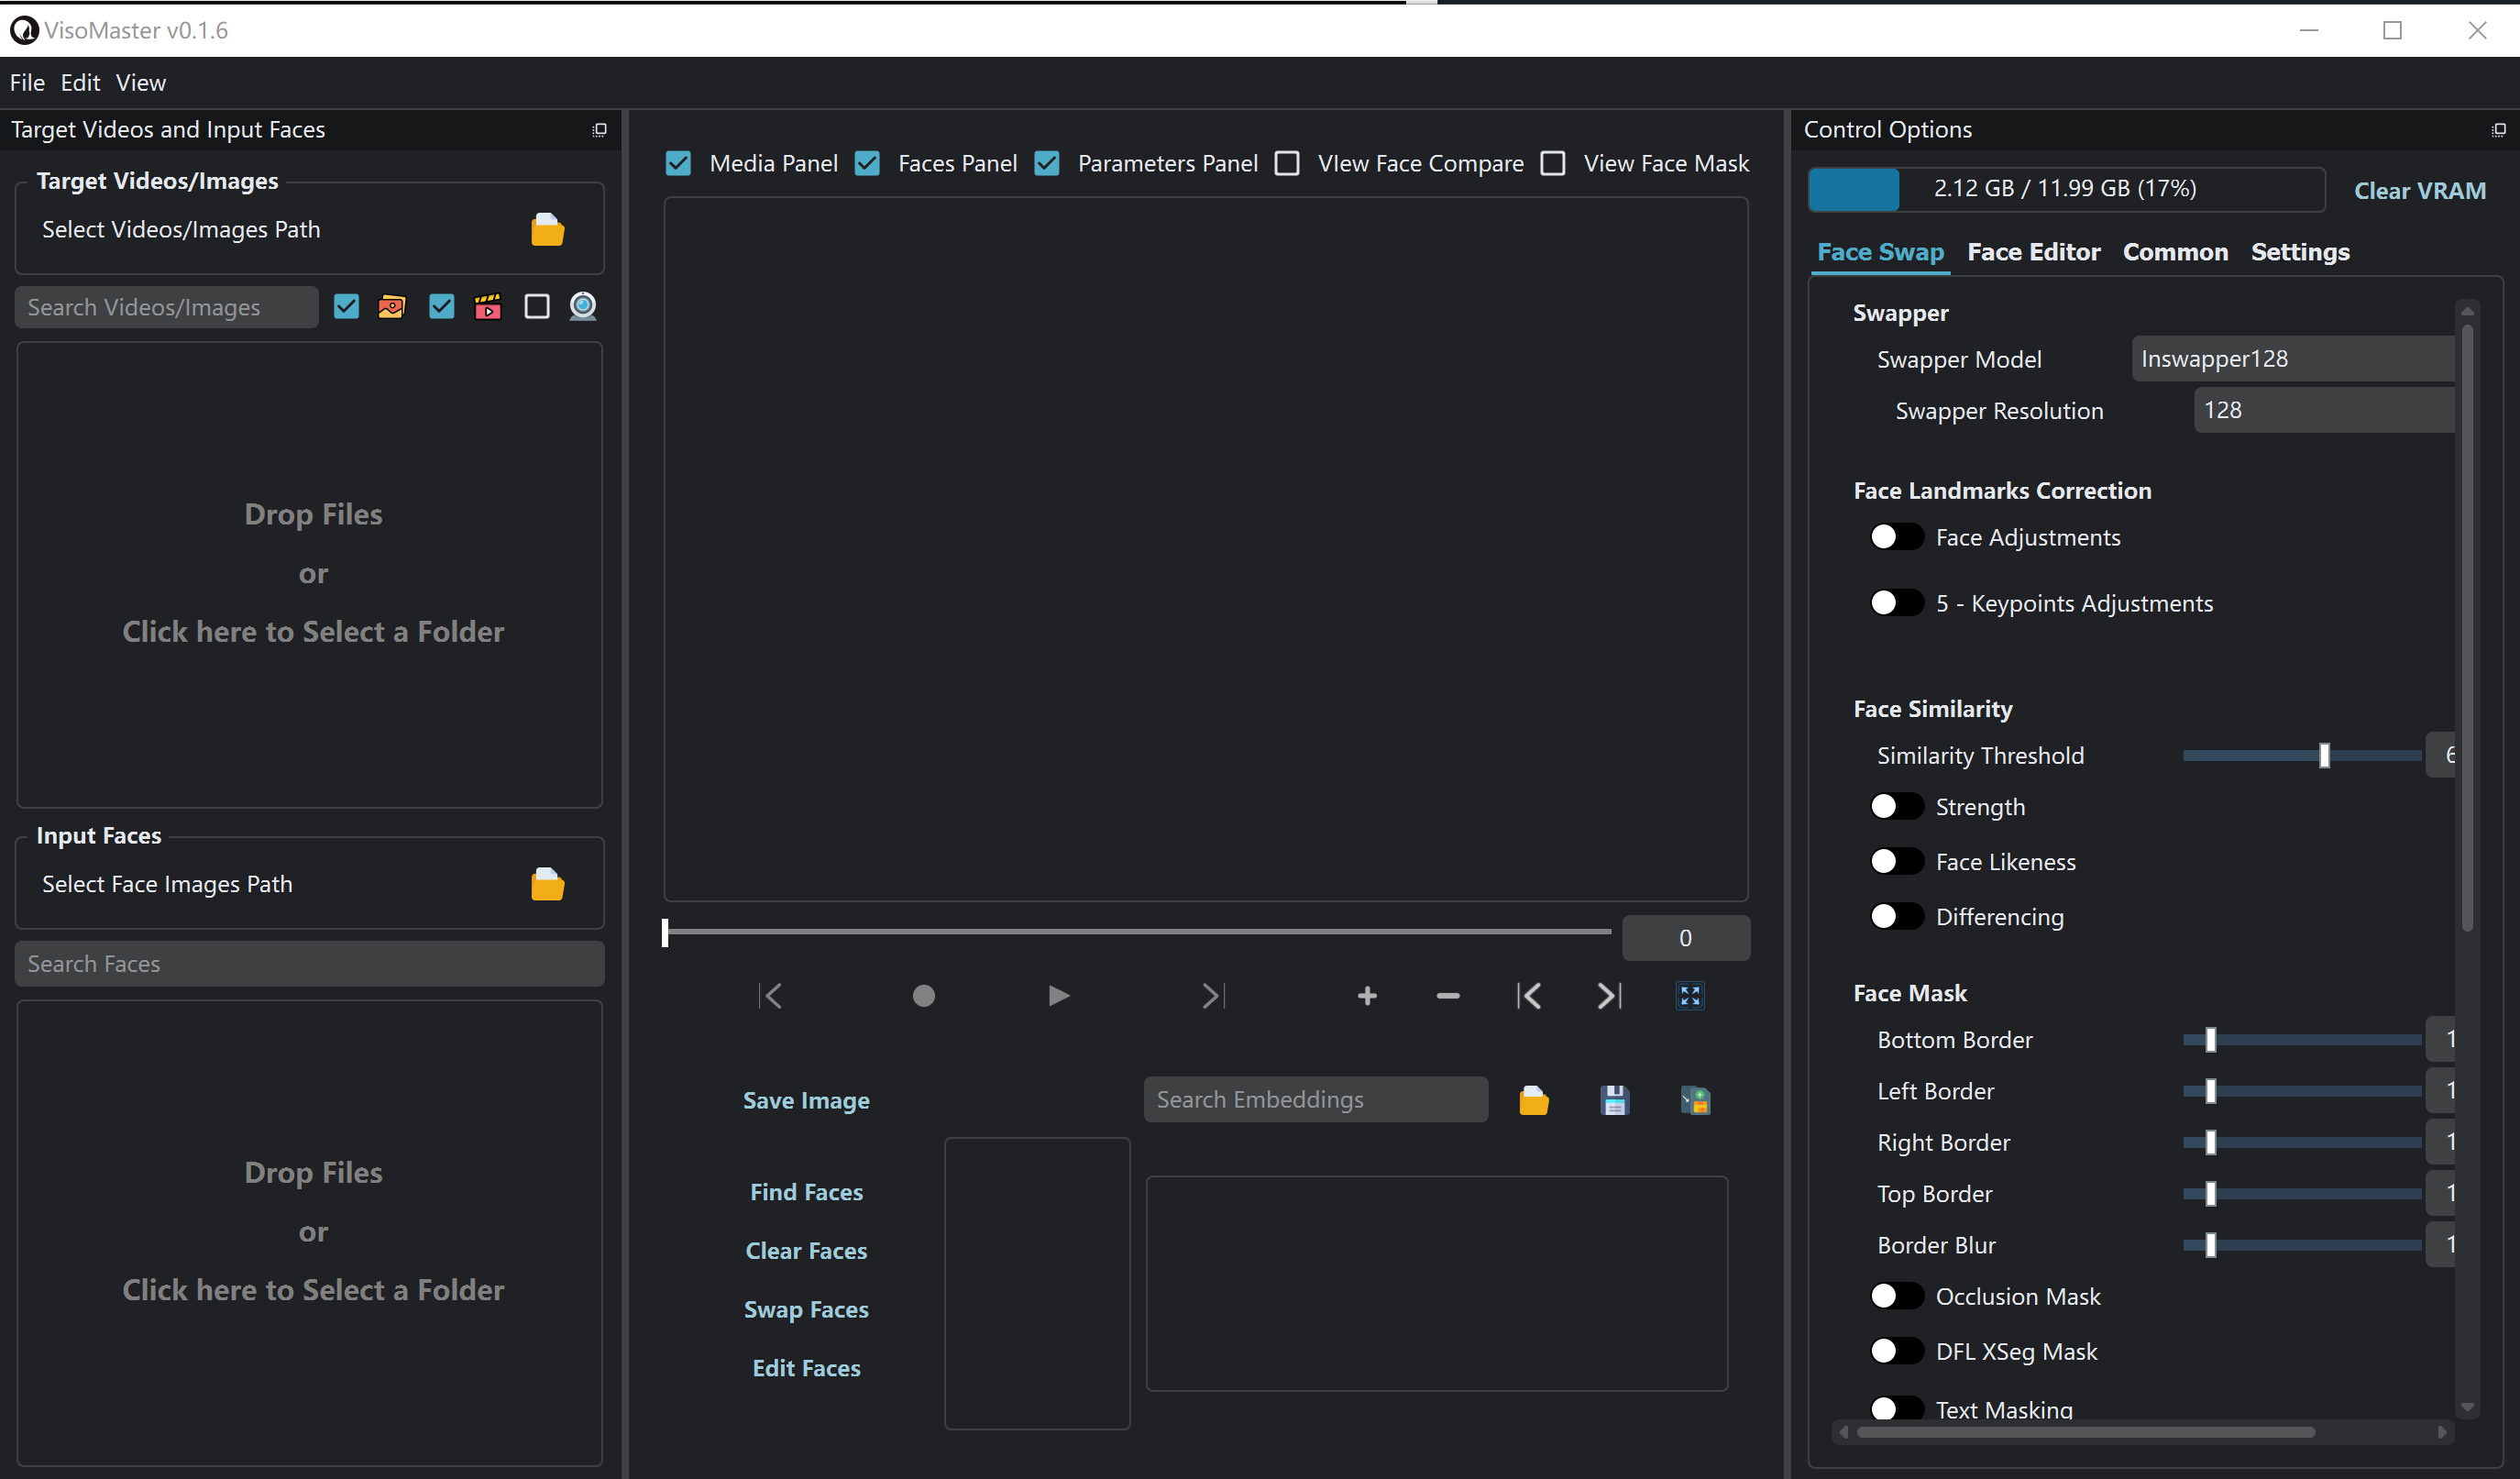Screen dimensions: 2520x1479
Task: Enable the View Face Compare checkbox
Action: click(x=1287, y=163)
